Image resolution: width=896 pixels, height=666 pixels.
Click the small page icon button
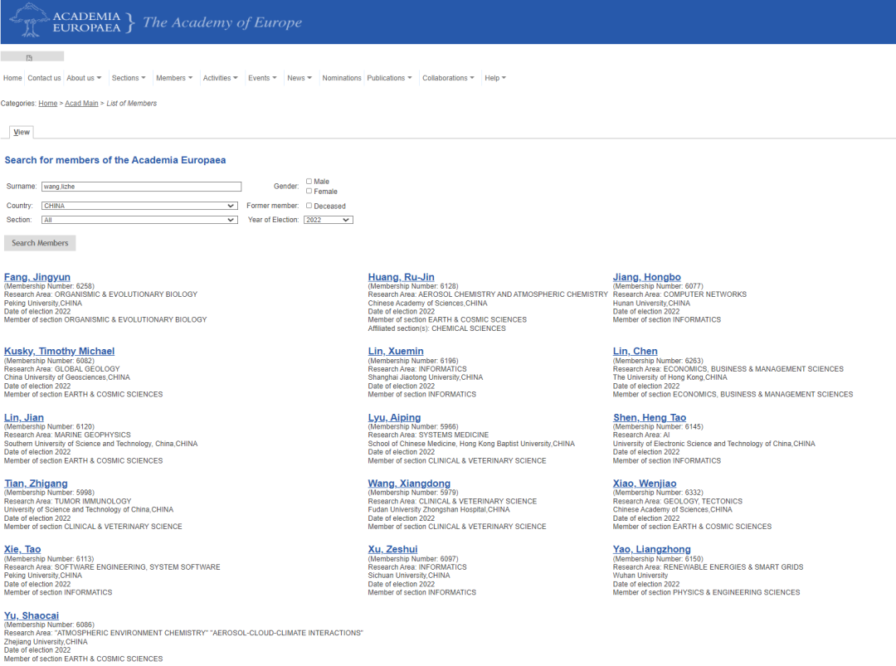coord(31,57)
